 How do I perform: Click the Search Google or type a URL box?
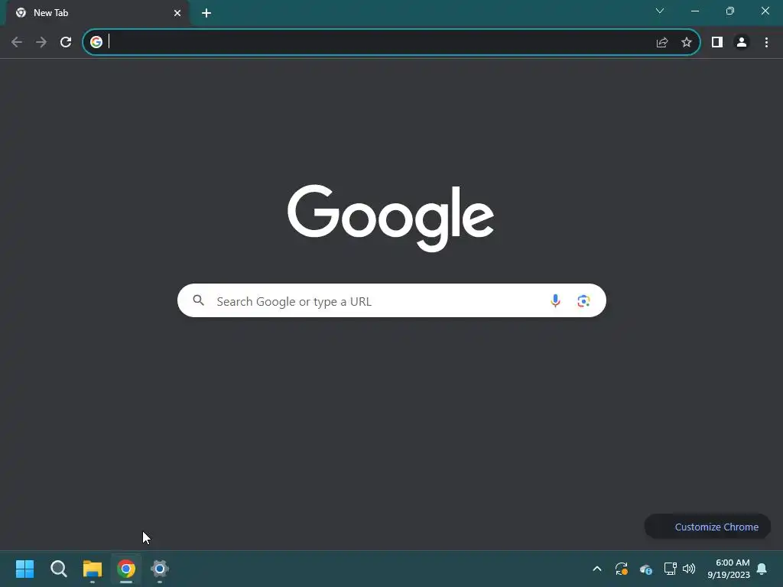coord(391,300)
